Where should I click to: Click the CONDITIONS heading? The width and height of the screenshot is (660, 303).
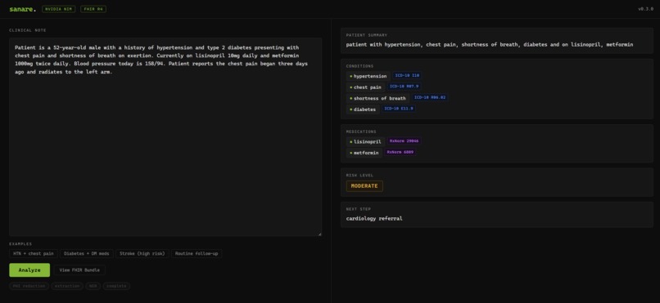[359, 66]
